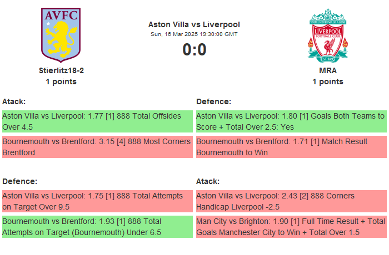The width and height of the screenshot is (389, 255).
Task: Click the Liverpool club crest
Action: [328, 34]
